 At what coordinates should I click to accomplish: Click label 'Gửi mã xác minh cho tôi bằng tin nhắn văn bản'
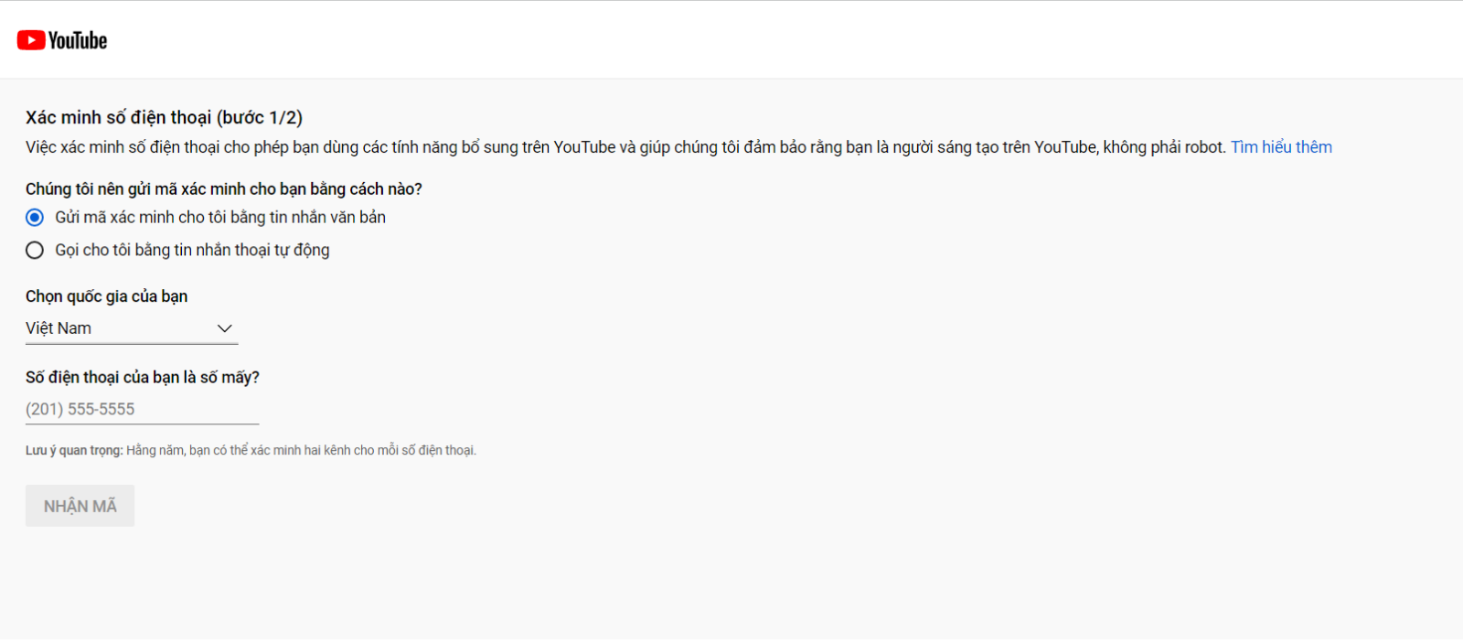click(x=220, y=218)
